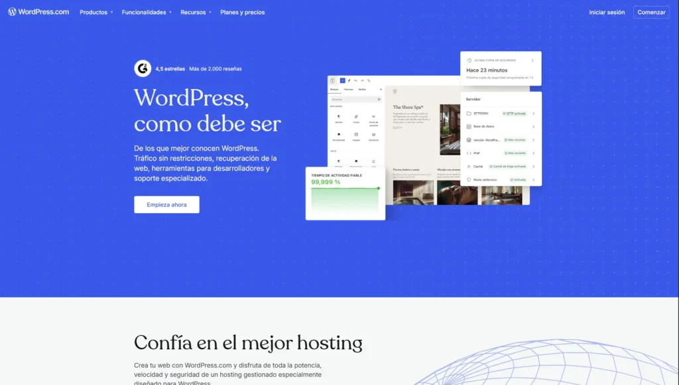Click the 4,5 estrellas rating text
The height and width of the screenshot is (385, 679).
170,69
